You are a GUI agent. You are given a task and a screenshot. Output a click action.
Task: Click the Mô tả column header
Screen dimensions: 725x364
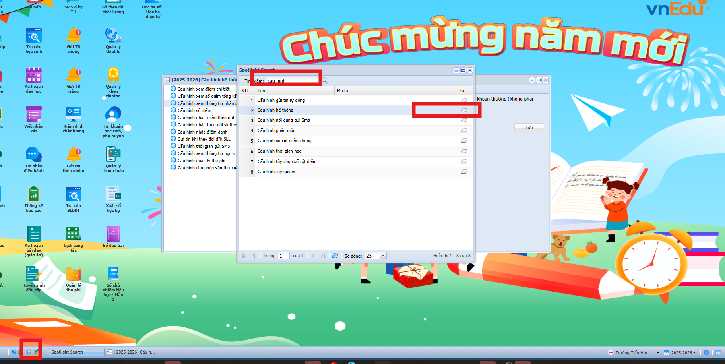click(394, 91)
